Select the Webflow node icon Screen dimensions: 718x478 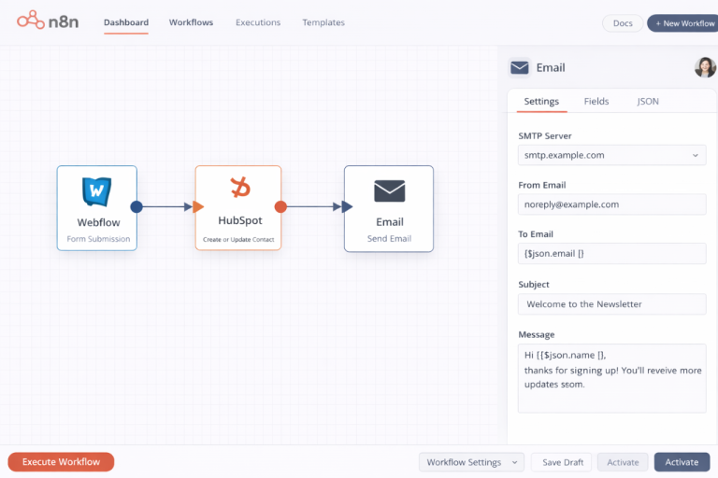point(96,191)
